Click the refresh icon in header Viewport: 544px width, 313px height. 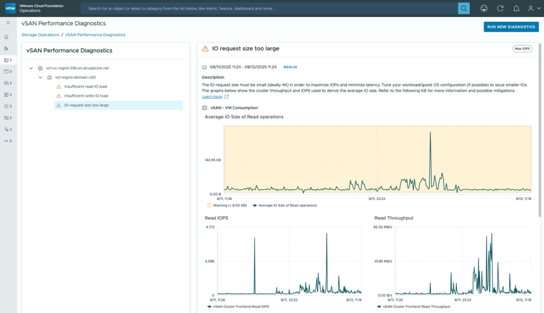click(500, 9)
